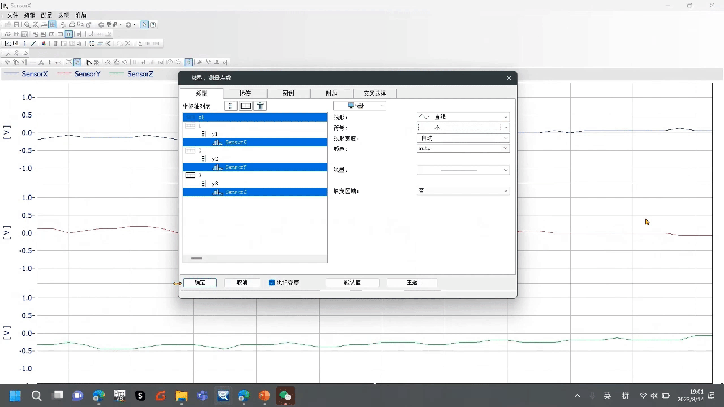The width and height of the screenshot is (724, 407).
Task: Uncheck the 执行变更 checkbox
Action: click(x=272, y=283)
